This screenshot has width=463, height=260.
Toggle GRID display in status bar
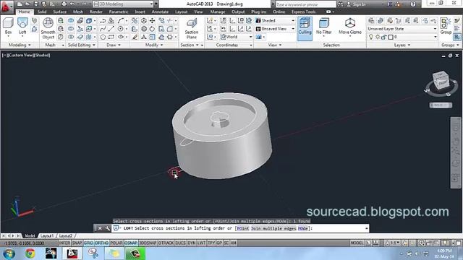pyautogui.click(x=88, y=243)
